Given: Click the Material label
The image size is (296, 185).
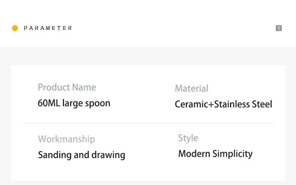Looking at the screenshot, I should tap(191, 89).
